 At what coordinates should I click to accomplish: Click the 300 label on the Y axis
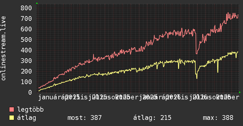[x=26, y=61]
